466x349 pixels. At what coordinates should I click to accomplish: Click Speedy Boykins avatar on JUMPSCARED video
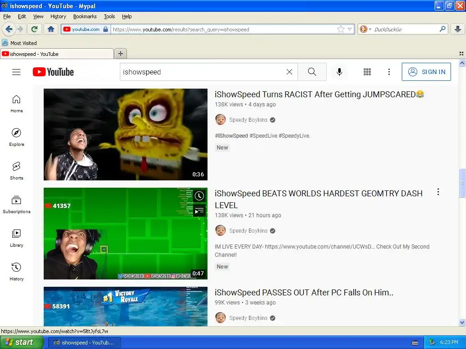(x=221, y=120)
